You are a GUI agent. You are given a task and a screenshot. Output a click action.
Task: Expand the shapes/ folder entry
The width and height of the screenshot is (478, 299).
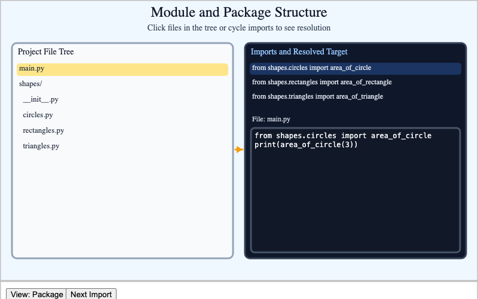[x=31, y=84]
